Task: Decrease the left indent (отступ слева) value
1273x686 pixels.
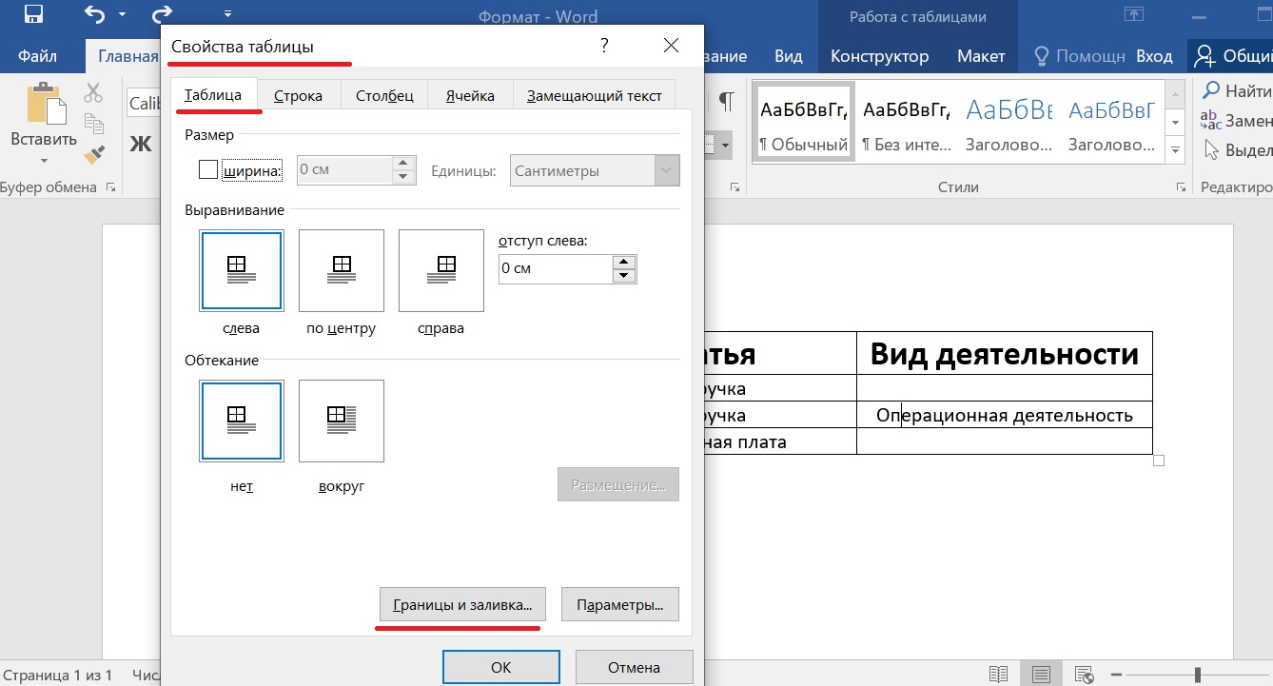Action: tap(624, 276)
